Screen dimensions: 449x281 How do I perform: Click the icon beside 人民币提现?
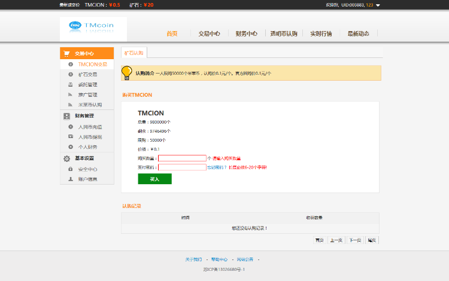[71, 137]
